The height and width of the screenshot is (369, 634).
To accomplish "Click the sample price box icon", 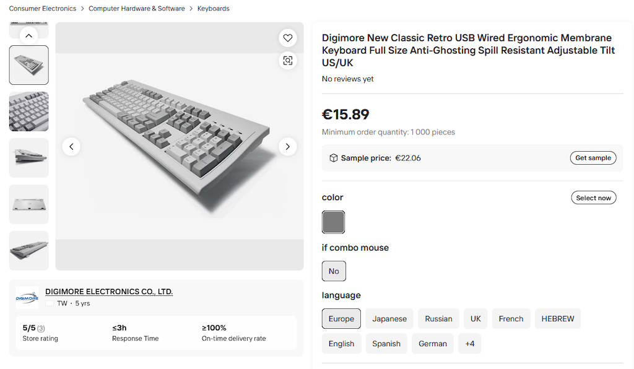I will point(333,158).
